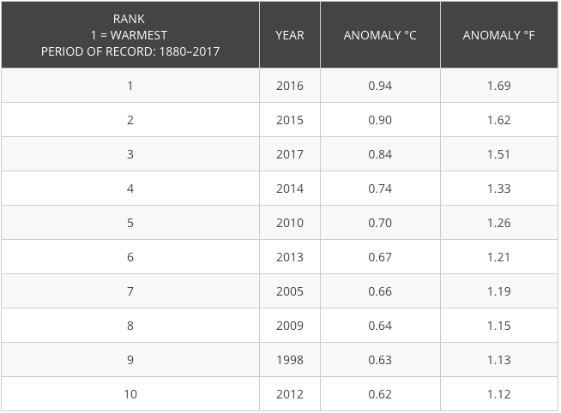Click the 2005 year cell
Viewport: 561px width, 413px height.
pyautogui.click(x=290, y=291)
